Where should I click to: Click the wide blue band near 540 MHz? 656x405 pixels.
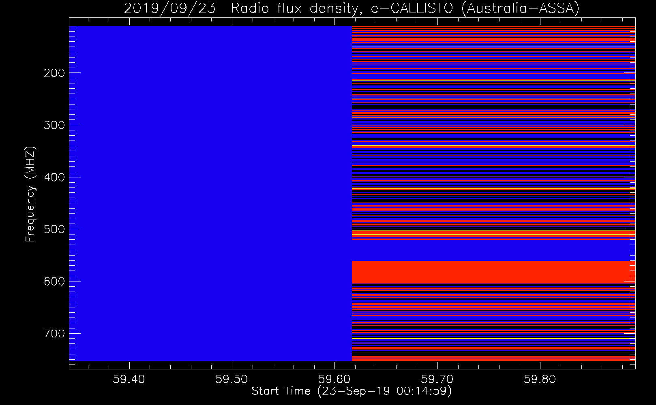[493, 251]
